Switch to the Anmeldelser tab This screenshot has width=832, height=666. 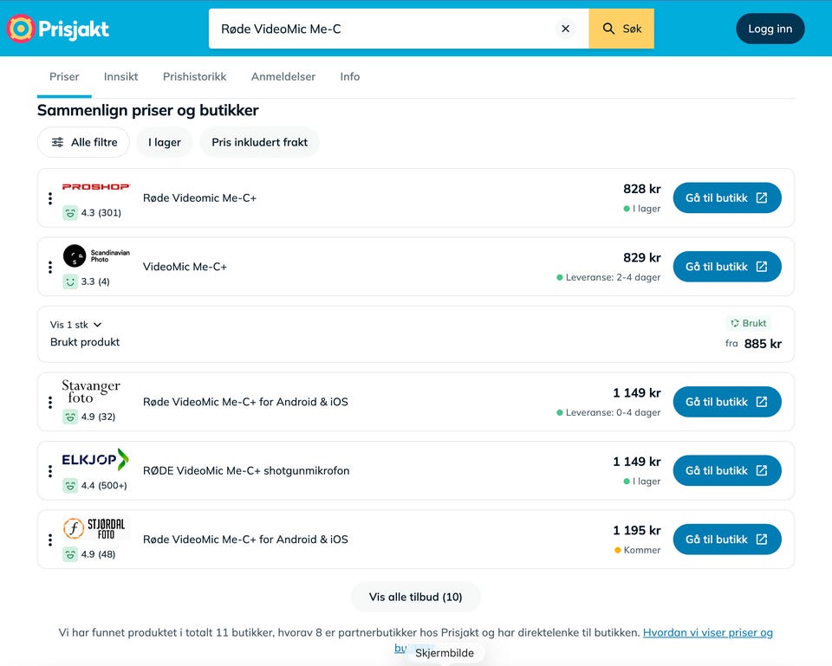point(283,77)
